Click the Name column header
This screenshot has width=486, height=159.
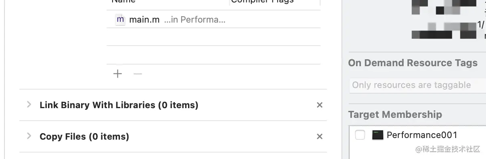124,2
